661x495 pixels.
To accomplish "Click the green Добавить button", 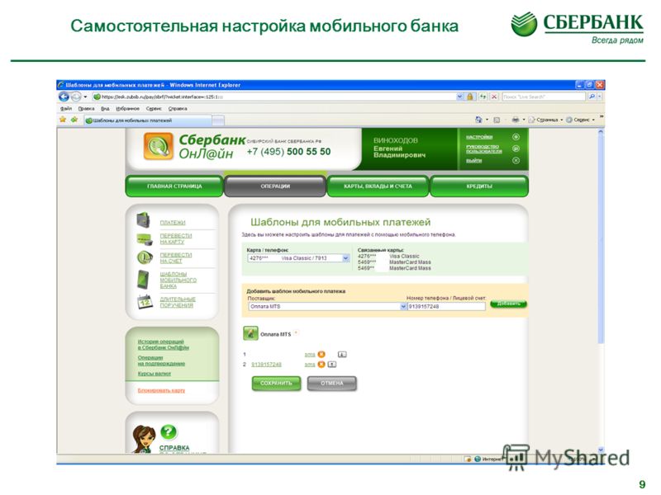I will [x=508, y=304].
